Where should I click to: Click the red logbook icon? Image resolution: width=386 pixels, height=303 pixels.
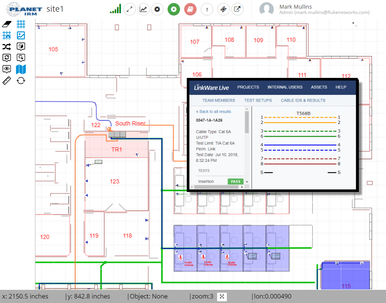[x=190, y=9]
